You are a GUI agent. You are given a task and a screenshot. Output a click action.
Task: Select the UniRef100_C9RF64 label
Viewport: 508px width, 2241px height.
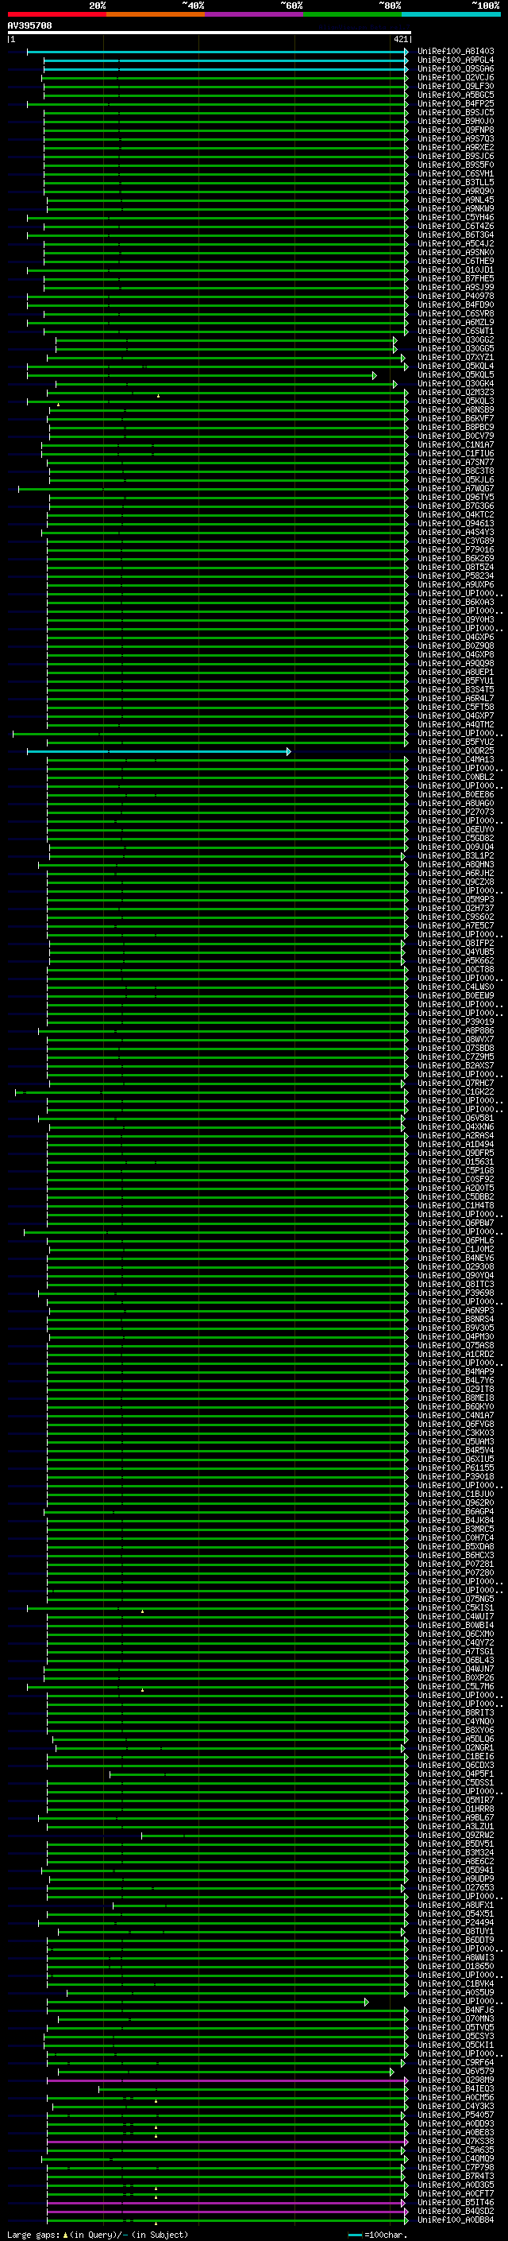click(456, 2063)
